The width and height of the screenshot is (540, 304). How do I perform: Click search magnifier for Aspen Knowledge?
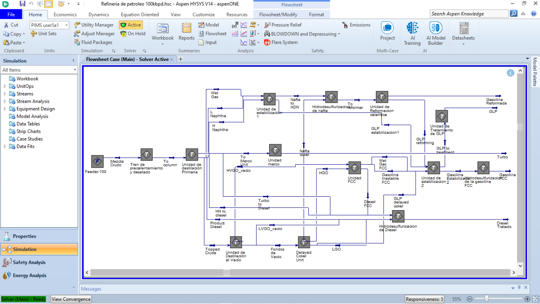point(513,14)
